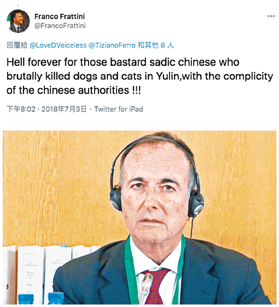Click the word Yulin in the tweet
This screenshot has width=279, height=307.
tap(167, 76)
